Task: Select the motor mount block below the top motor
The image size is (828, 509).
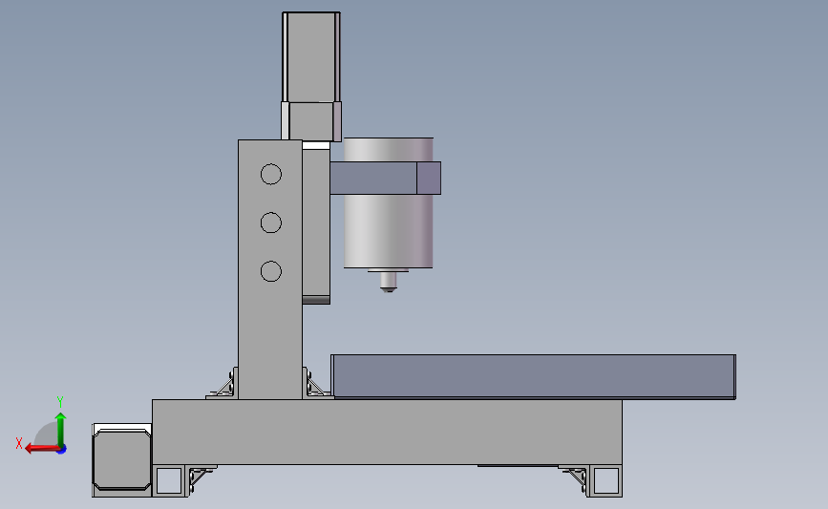Action: pos(311,121)
